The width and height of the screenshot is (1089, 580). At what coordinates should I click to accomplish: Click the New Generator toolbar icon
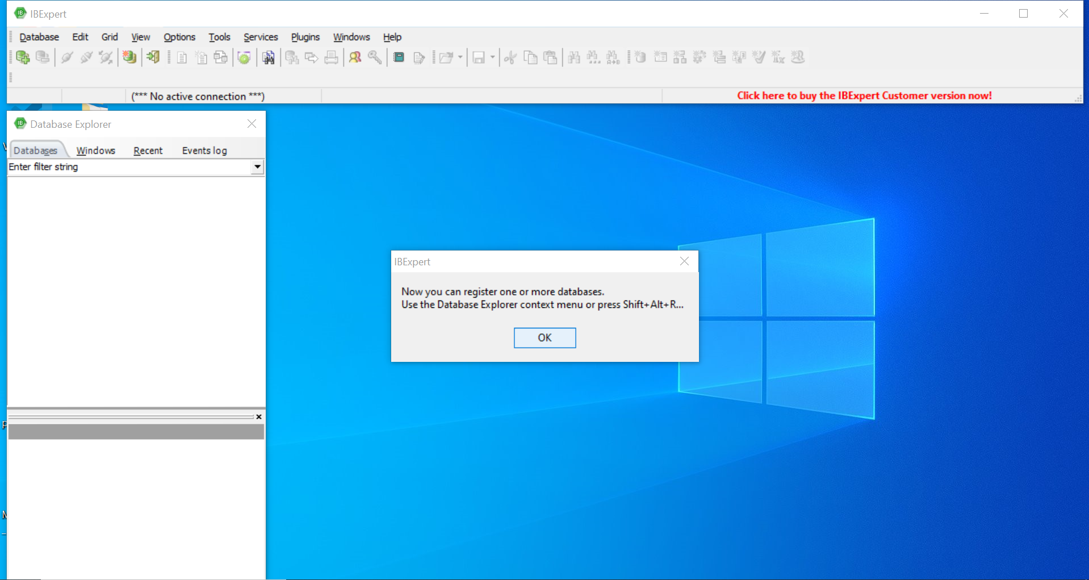pyautogui.click(x=739, y=57)
